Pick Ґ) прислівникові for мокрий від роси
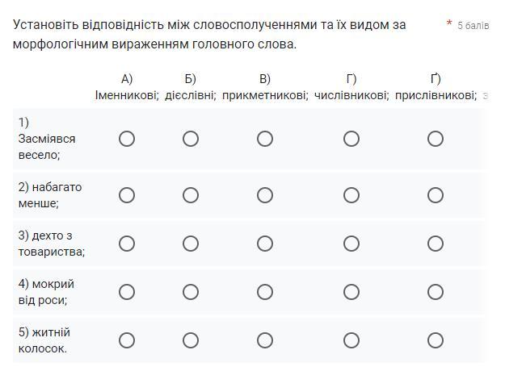The image size is (505, 371). point(436,292)
